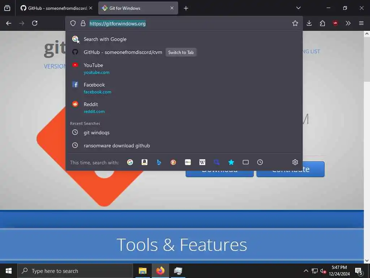Close the GitHub tab
The height and width of the screenshot is (278, 370).
point(91,8)
